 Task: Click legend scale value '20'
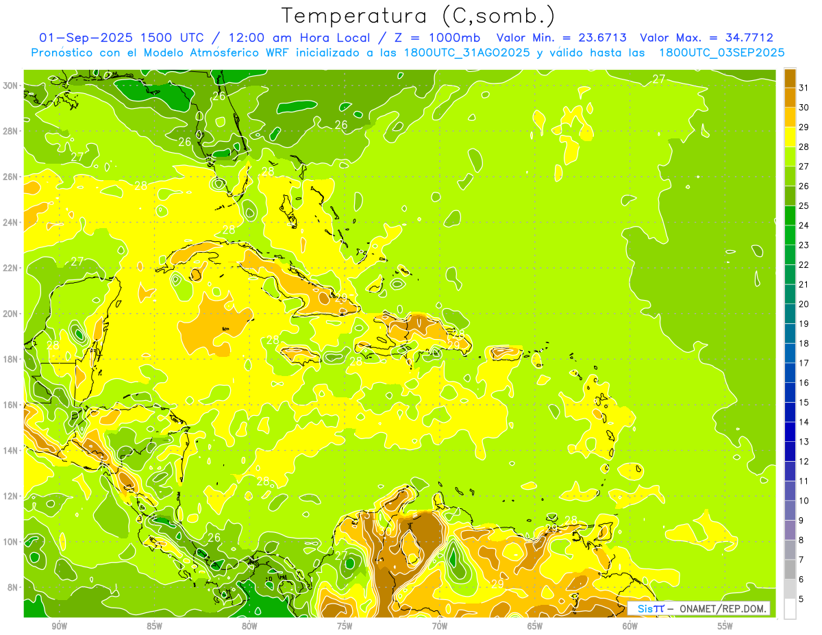tap(804, 304)
